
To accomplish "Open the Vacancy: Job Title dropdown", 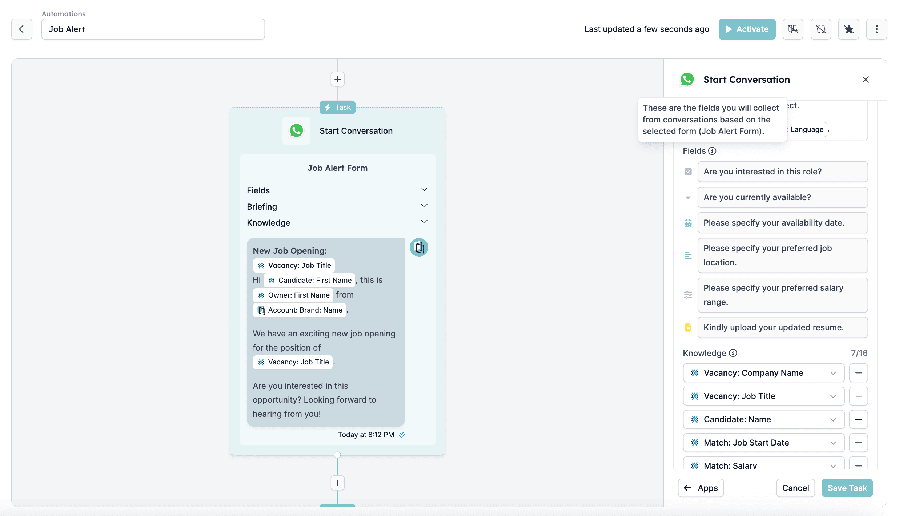I will click(763, 396).
